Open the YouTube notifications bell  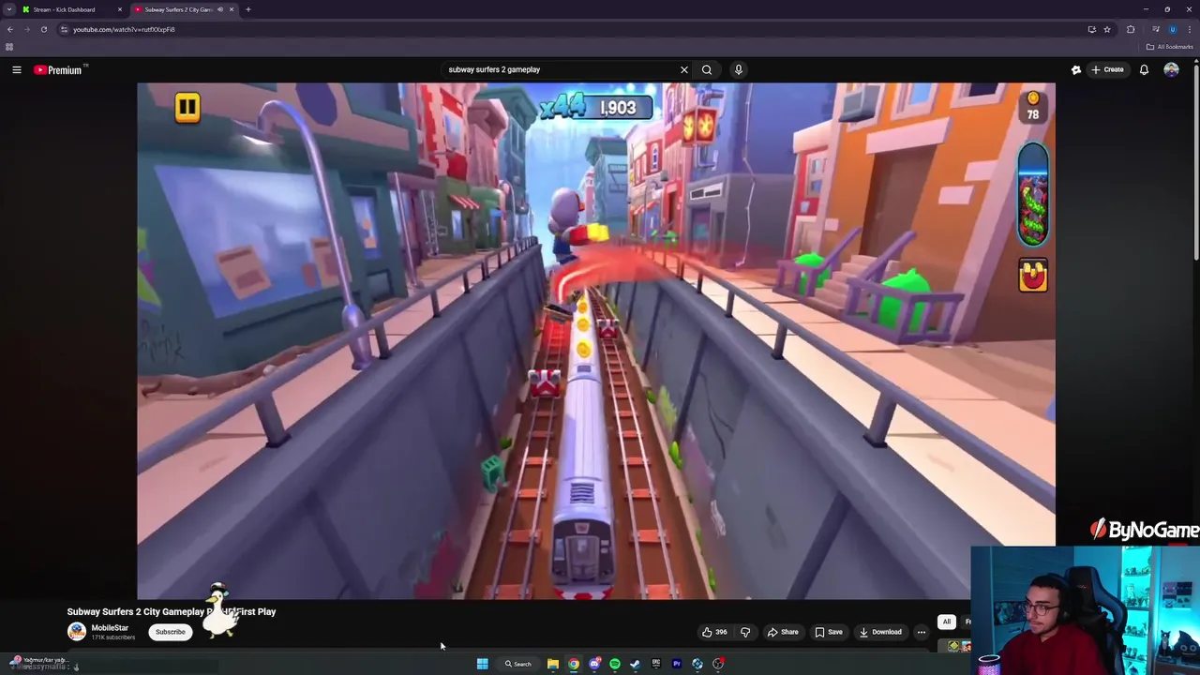(1144, 69)
